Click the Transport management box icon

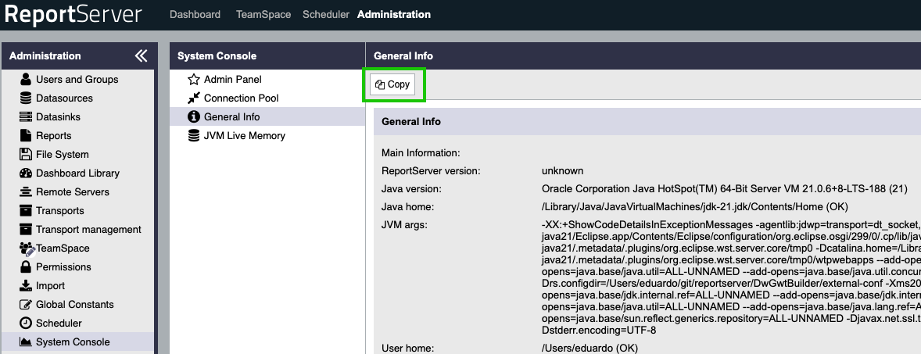(26, 230)
